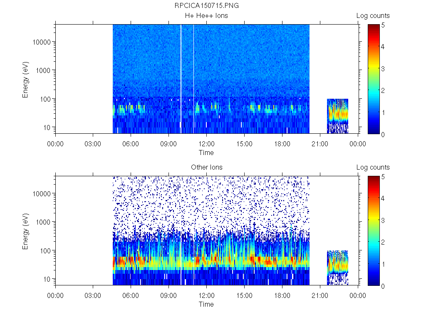The height and width of the screenshot is (320, 426).
Task: Click the 4 label on the lower colorbar
Action: pyautogui.click(x=383, y=199)
